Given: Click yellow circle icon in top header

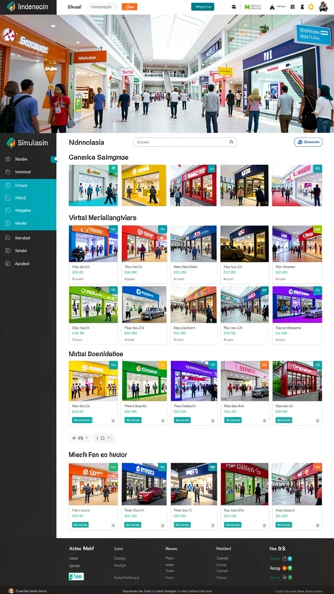Looking at the screenshot, I should [x=311, y=6].
